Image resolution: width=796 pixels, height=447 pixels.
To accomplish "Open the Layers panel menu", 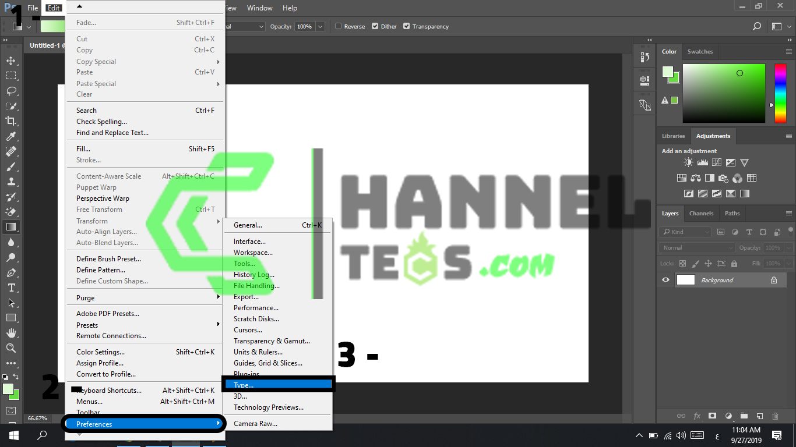I will pyautogui.click(x=788, y=214).
